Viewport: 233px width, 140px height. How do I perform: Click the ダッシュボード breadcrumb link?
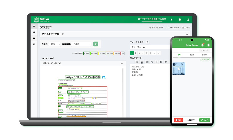pyautogui.click(x=156, y=28)
